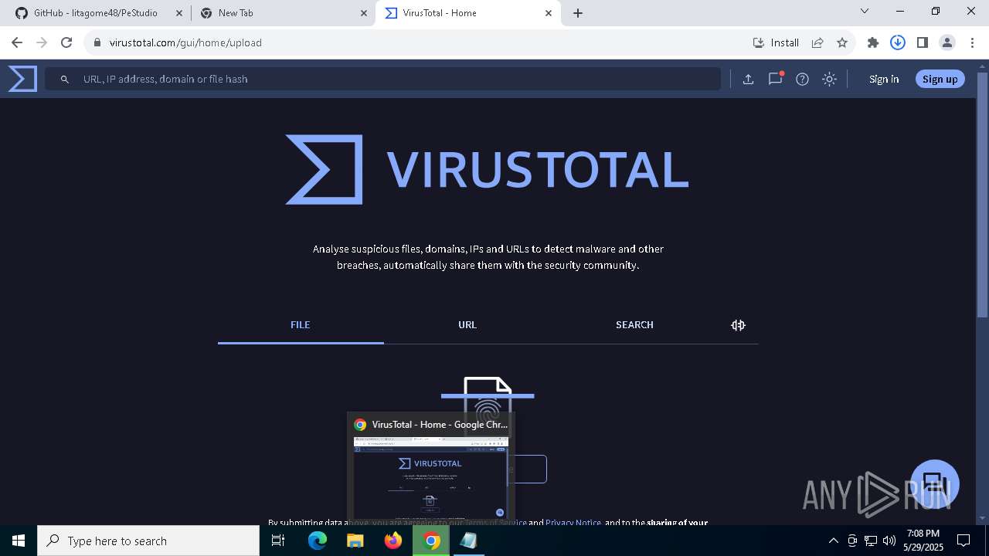Close the VirusTotal browser tab

coord(549,13)
